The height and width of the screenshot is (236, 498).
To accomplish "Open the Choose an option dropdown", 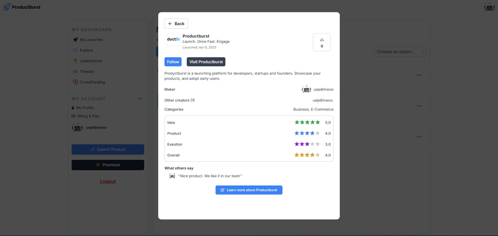I will 400,52.
